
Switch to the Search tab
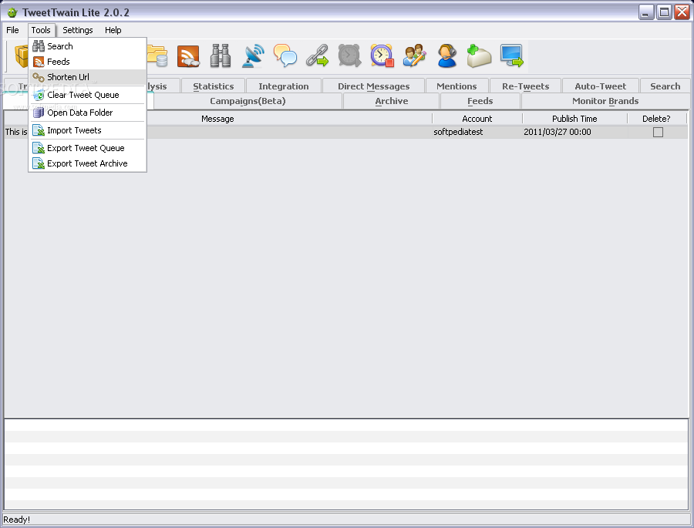point(665,86)
